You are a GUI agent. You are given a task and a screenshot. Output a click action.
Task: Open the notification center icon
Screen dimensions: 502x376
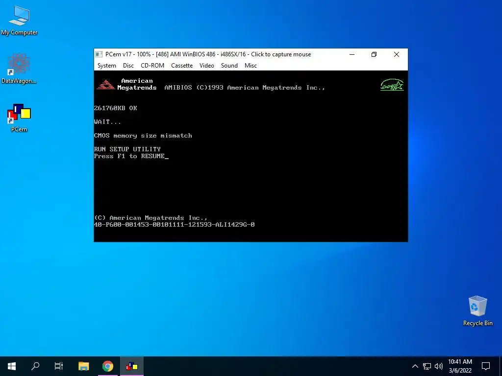click(486, 366)
